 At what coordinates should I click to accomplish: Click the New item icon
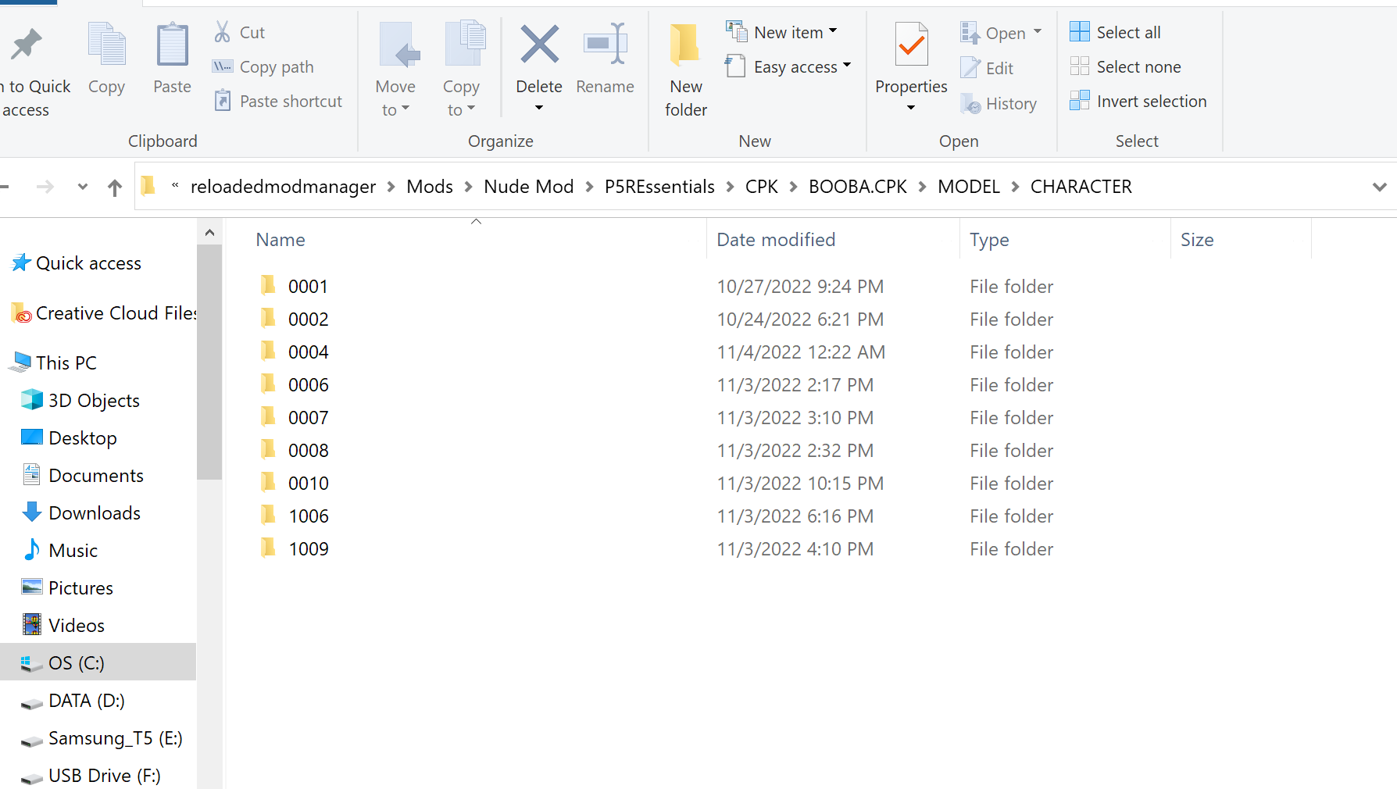coord(737,31)
